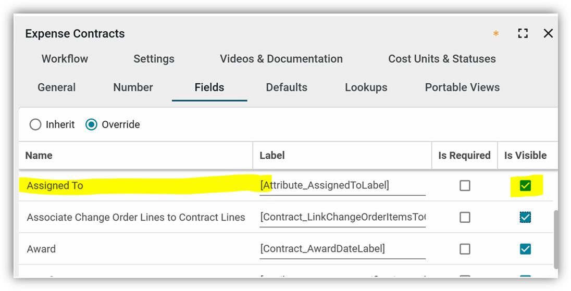This screenshot has height=291, width=571.
Task: Select the Inherit radio option
Action: (x=35, y=125)
